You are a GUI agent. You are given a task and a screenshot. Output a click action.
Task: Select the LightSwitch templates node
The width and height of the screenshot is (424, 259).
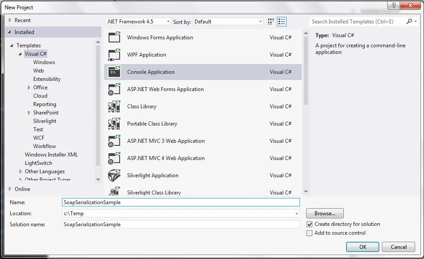pyautogui.click(x=39, y=163)
